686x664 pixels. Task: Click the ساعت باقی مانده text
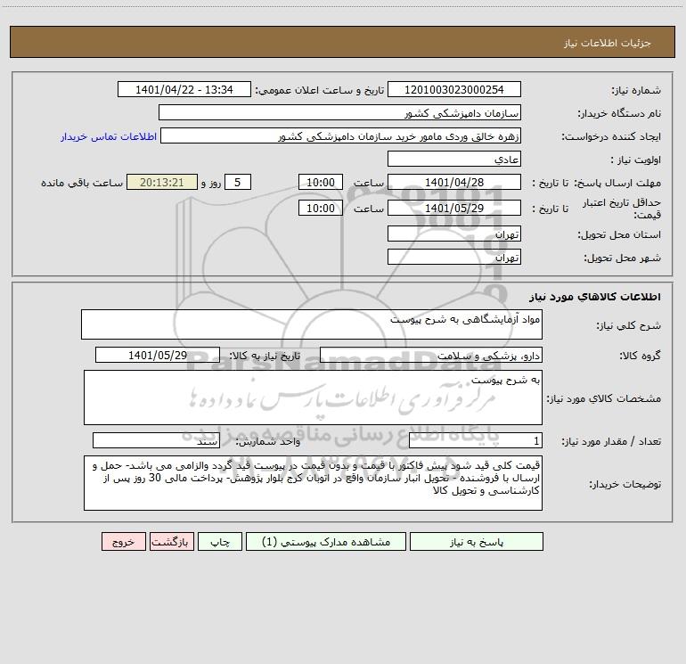click(82, 183)
